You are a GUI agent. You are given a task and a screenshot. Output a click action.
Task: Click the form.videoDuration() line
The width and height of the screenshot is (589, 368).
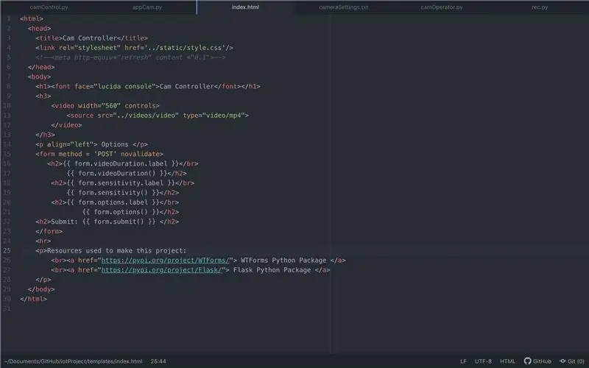click(x=127, y=174)
